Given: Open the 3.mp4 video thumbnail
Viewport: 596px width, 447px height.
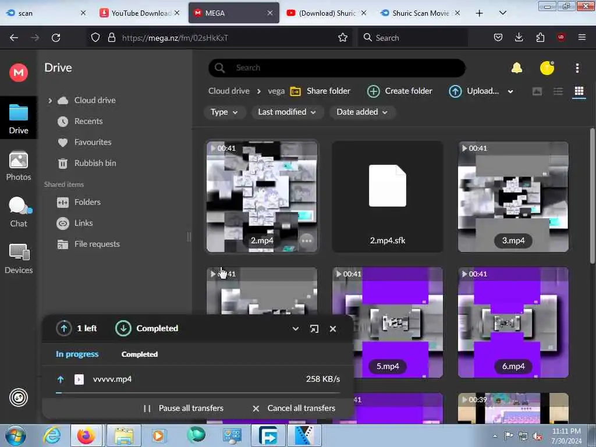Looking at the screenshot, I should (513, 197).
